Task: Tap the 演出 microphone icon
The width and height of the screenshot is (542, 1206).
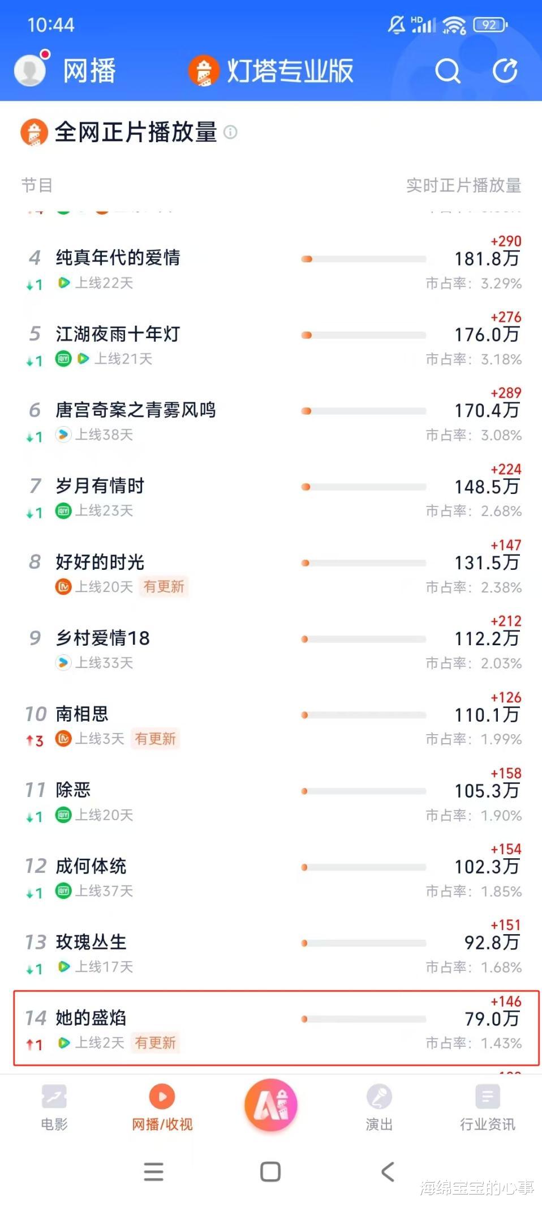Action: (379, 1097)
